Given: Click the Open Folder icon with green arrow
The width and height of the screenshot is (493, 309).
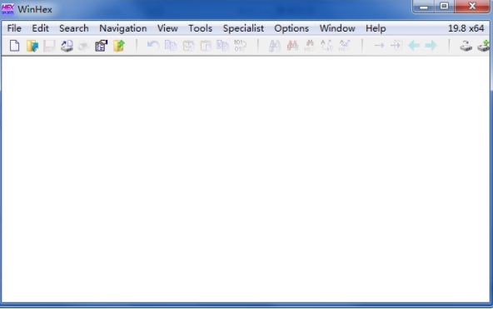Looking at the screenshot, I should click(x=119, y=46).
